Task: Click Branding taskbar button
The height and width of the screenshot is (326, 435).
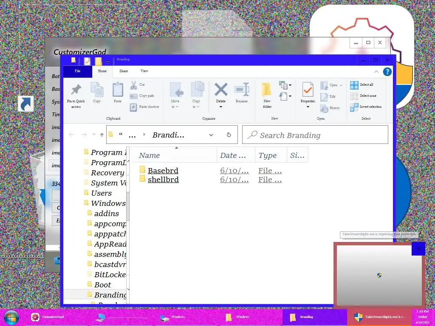Action: (315, 317)
